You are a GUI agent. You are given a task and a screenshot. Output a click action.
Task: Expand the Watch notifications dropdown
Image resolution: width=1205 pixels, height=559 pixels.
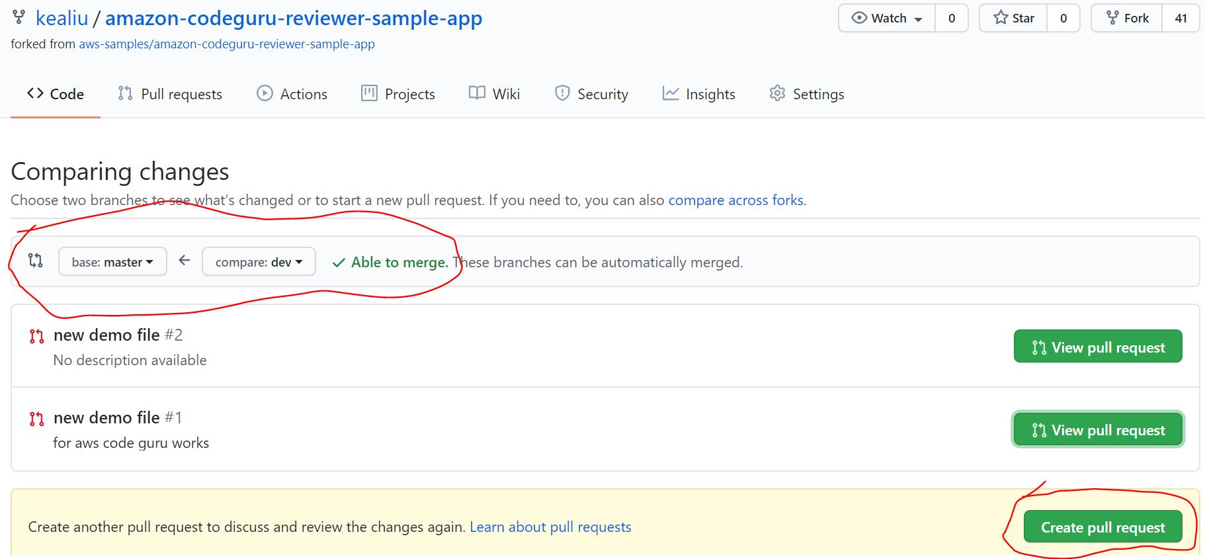(887, 18)
